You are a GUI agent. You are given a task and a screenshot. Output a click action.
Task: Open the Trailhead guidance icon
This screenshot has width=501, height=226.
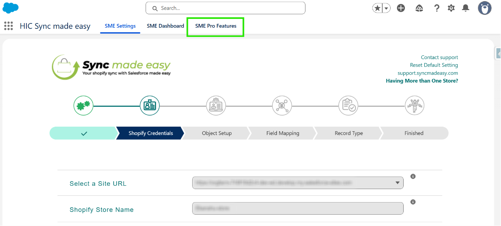point(419,8)
